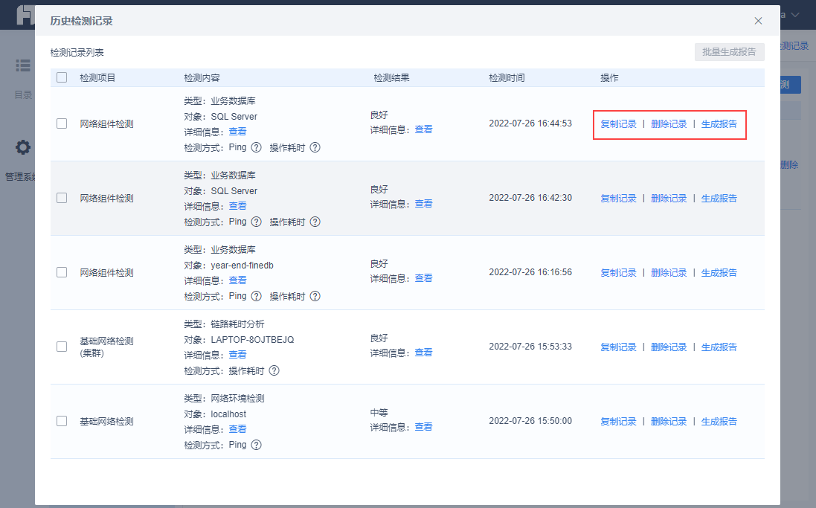Click 复制记录 for 16:16:56 row
The image size is (816, 508).
tap(618, 273)
